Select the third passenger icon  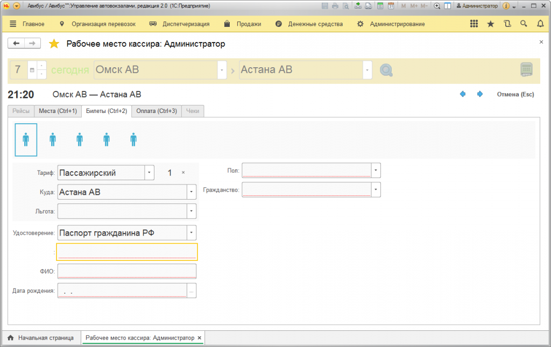80,140
